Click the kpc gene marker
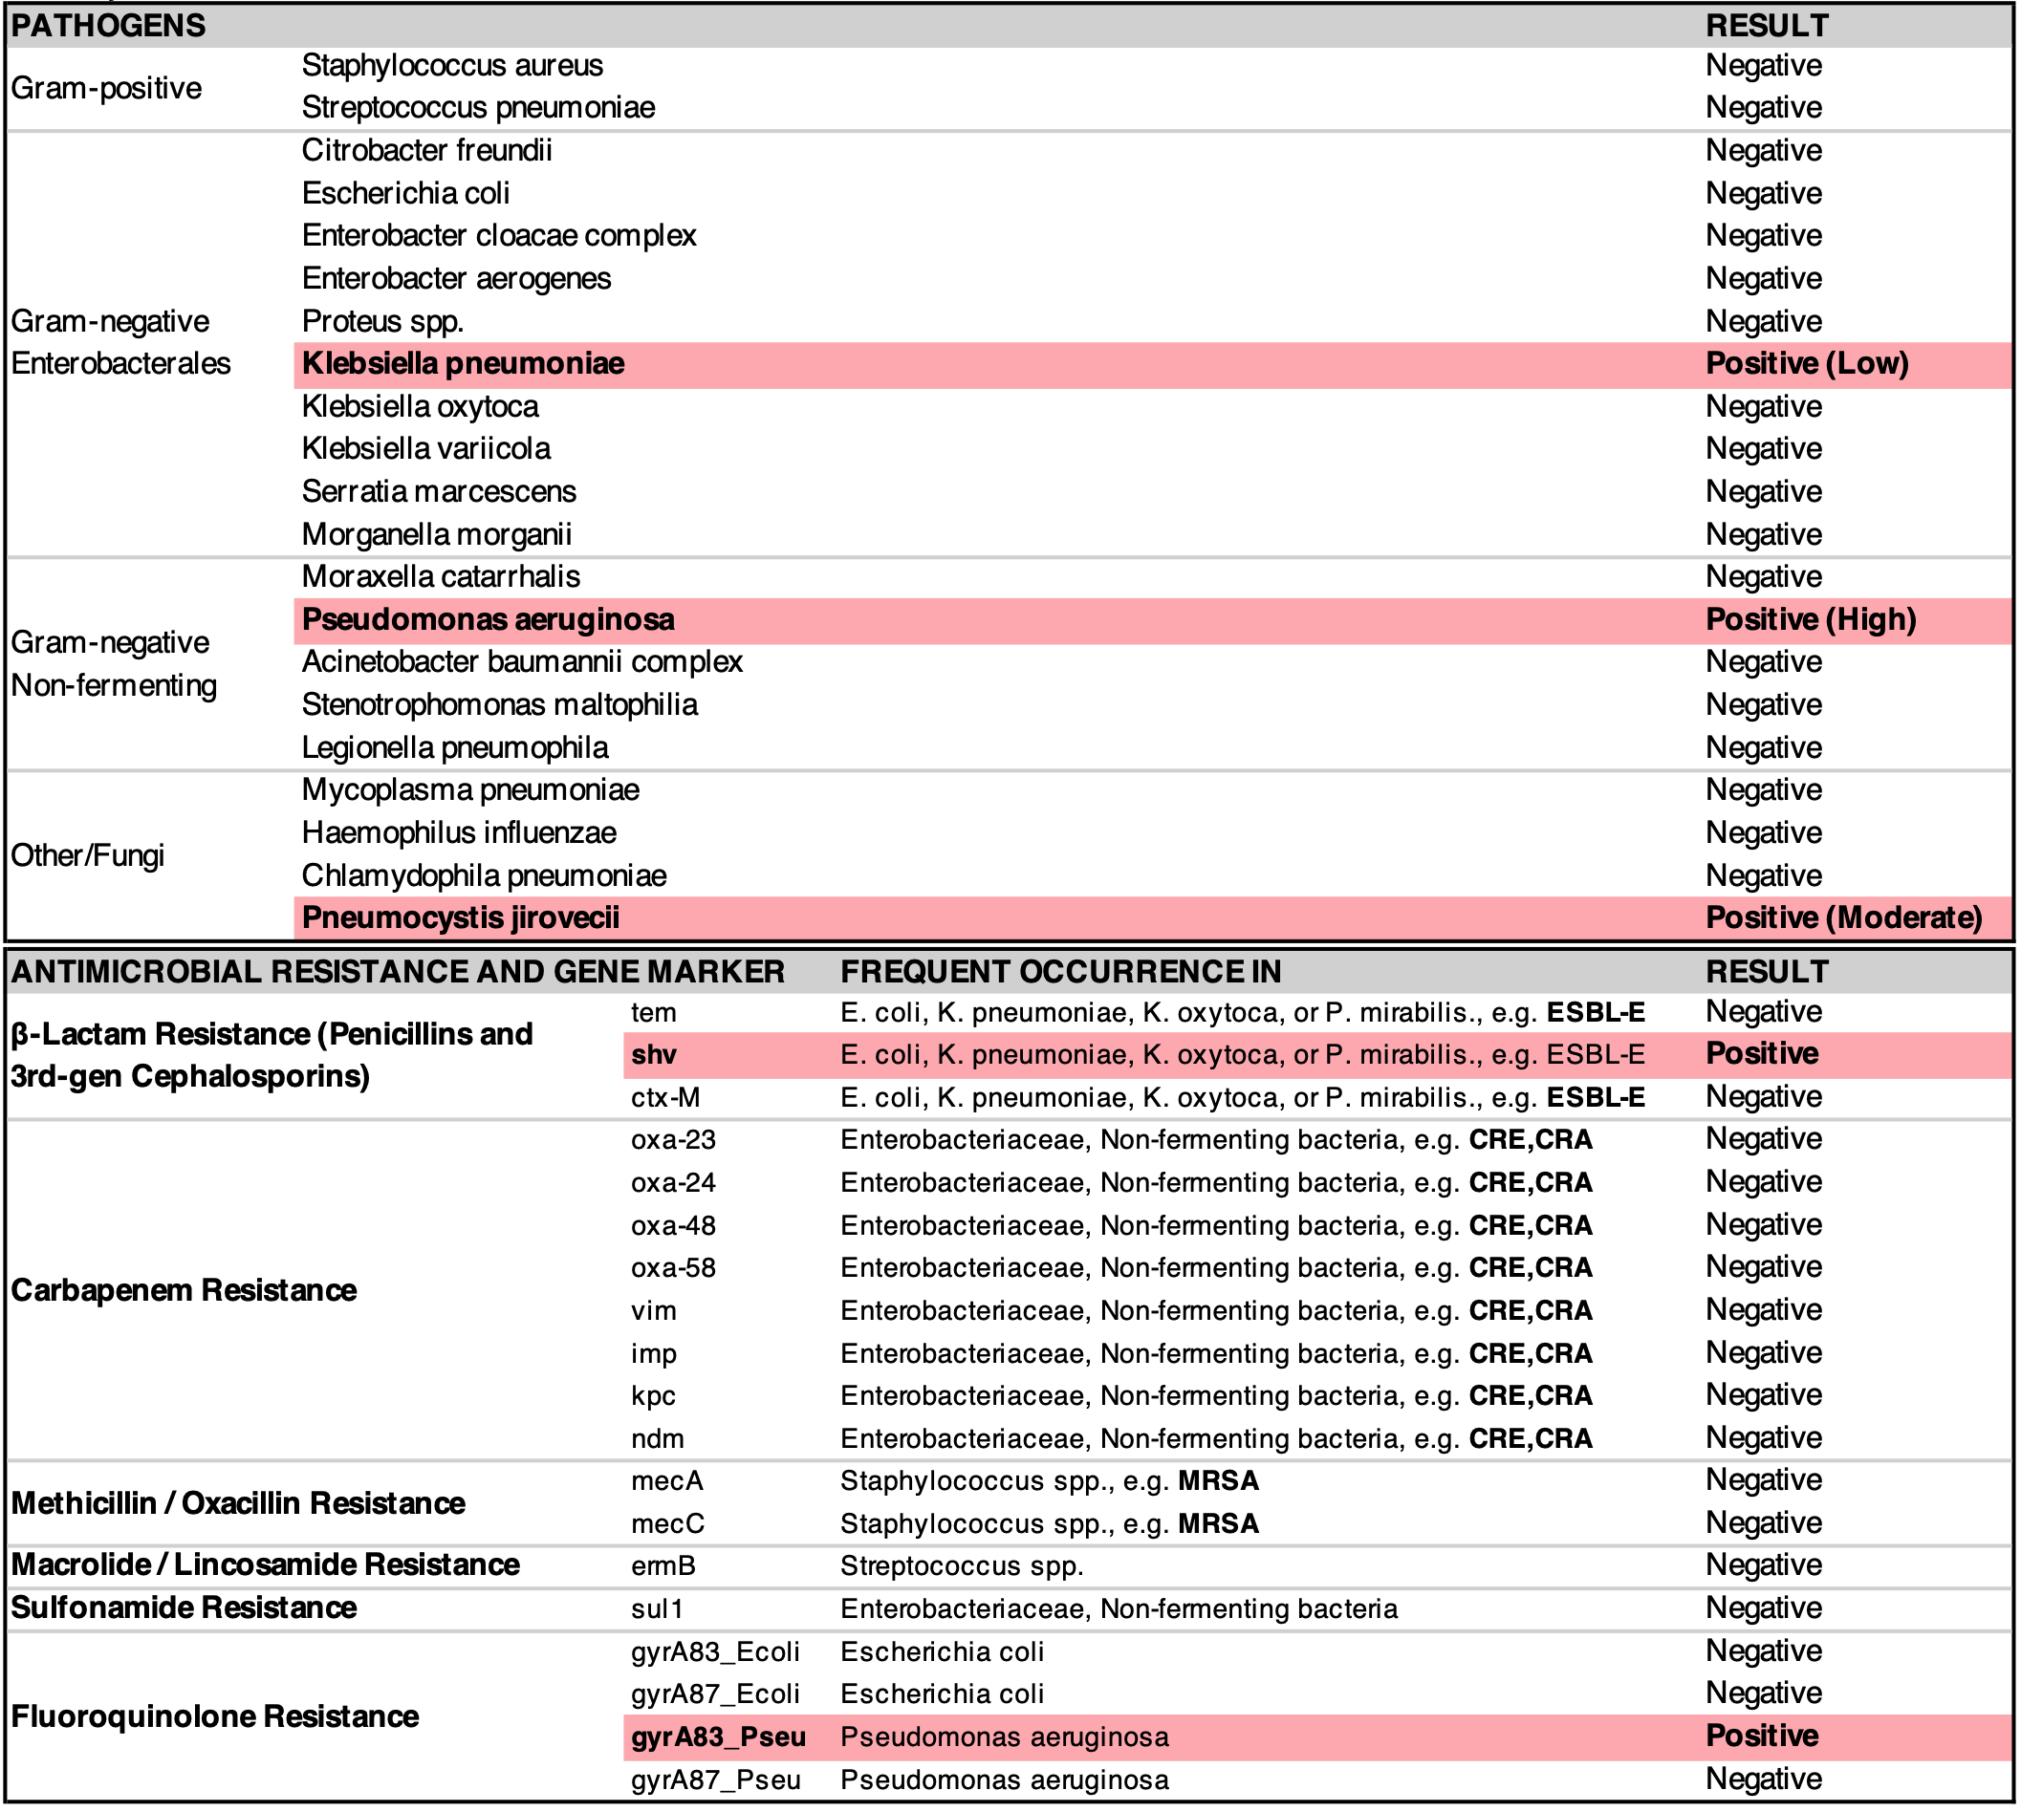 (653, 1396)
